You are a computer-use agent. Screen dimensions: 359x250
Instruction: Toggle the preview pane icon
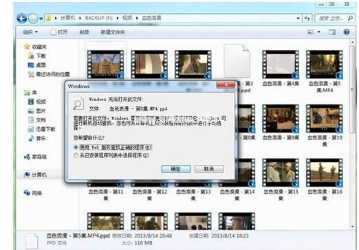(x=332, y=32)
